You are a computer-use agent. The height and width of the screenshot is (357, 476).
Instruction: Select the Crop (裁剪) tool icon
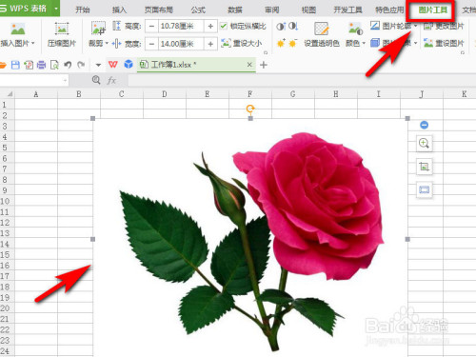tap(98, 28)
